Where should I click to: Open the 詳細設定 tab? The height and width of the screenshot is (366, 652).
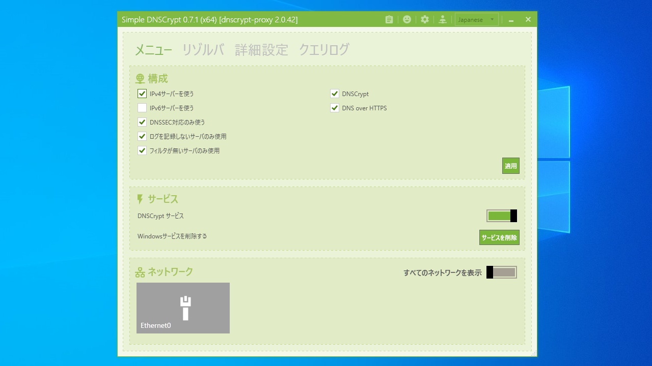(x=261, y=50)
